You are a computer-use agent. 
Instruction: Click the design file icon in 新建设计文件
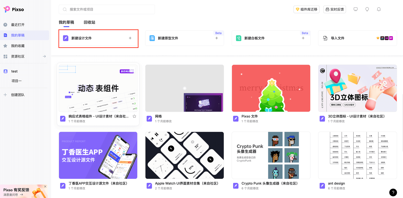coord(66,38)
